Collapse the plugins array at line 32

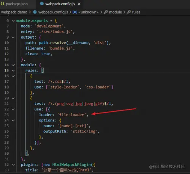click(x=13, y=165)
